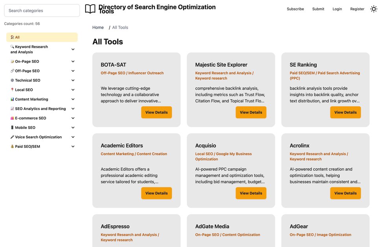This screenshot has width=378, height=247.
Task: Expand the Mobile SEO chevron
Action: pyautogui.click(x=73, y=127)
